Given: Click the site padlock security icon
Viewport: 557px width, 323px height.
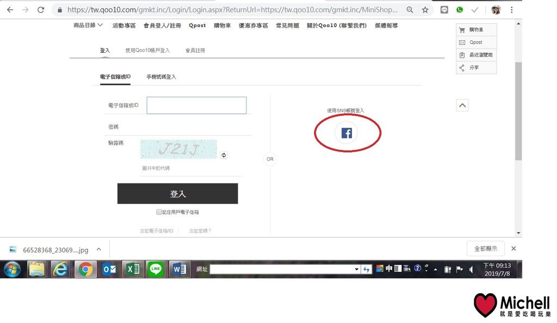Looking at the screenshot, I should [x=60, y=10].
